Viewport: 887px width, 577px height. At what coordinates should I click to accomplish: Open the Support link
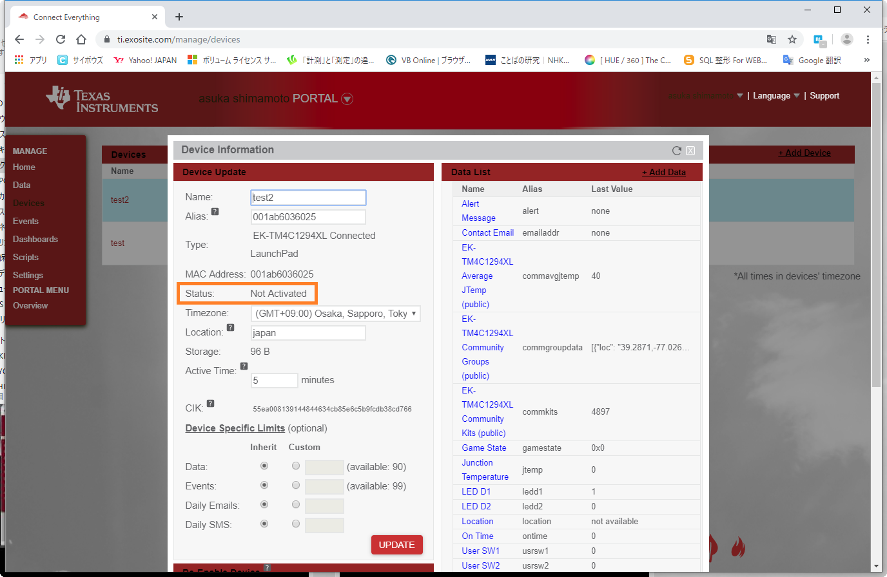(824, 96)
